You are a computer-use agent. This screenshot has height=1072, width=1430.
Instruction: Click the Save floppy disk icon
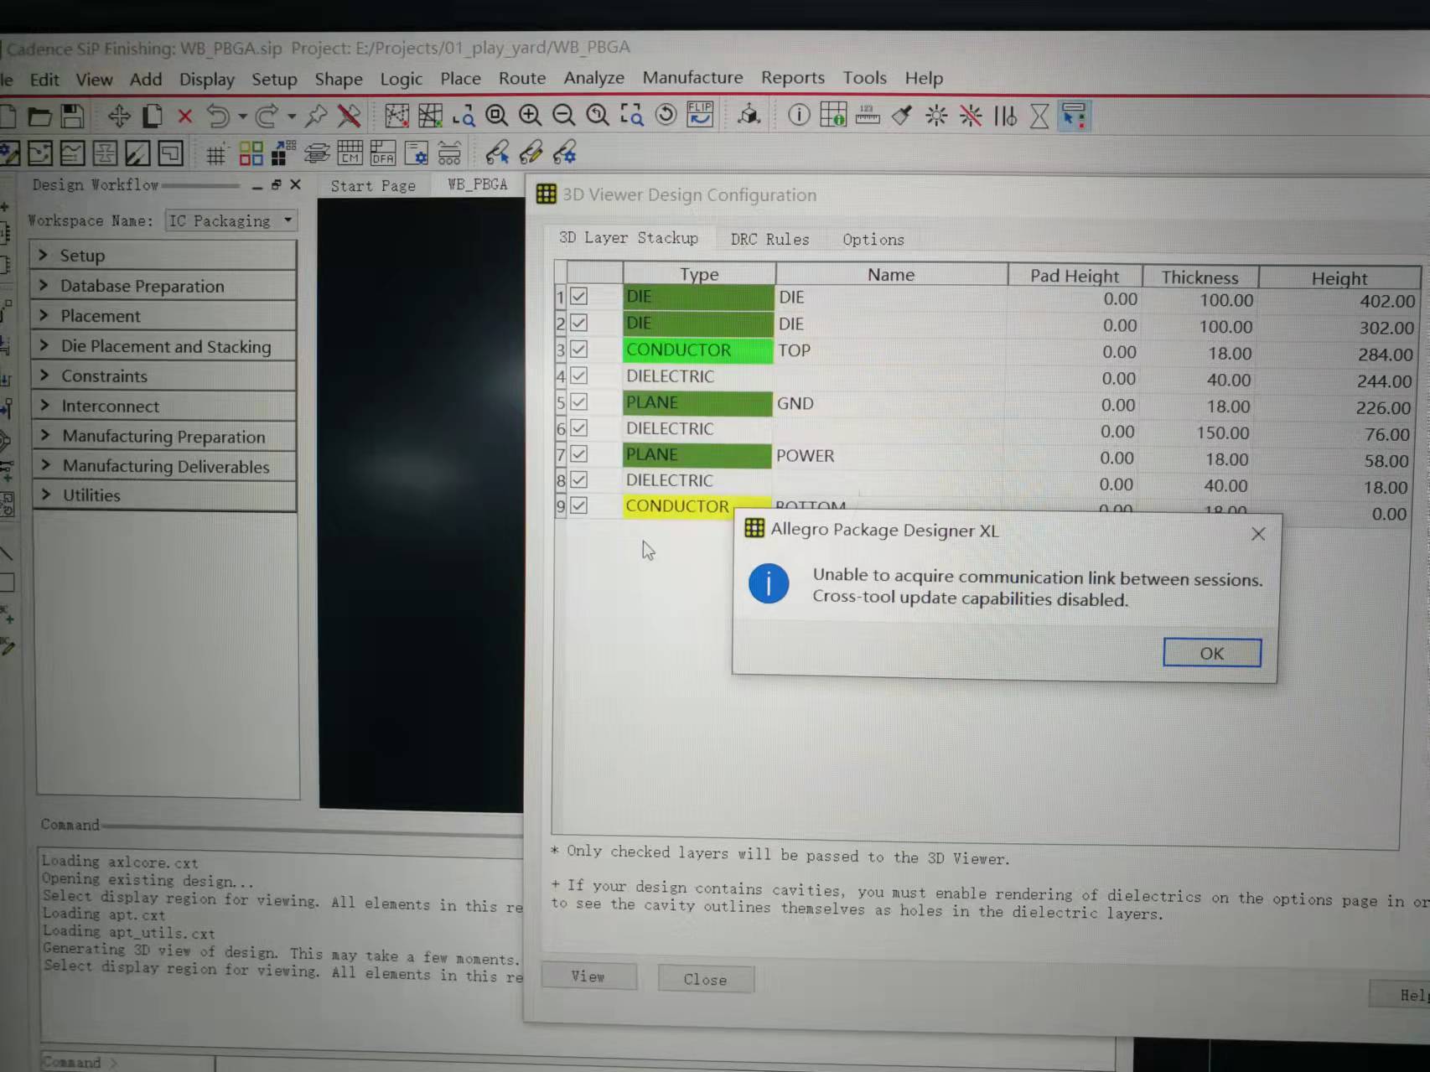tap(72, 116)
